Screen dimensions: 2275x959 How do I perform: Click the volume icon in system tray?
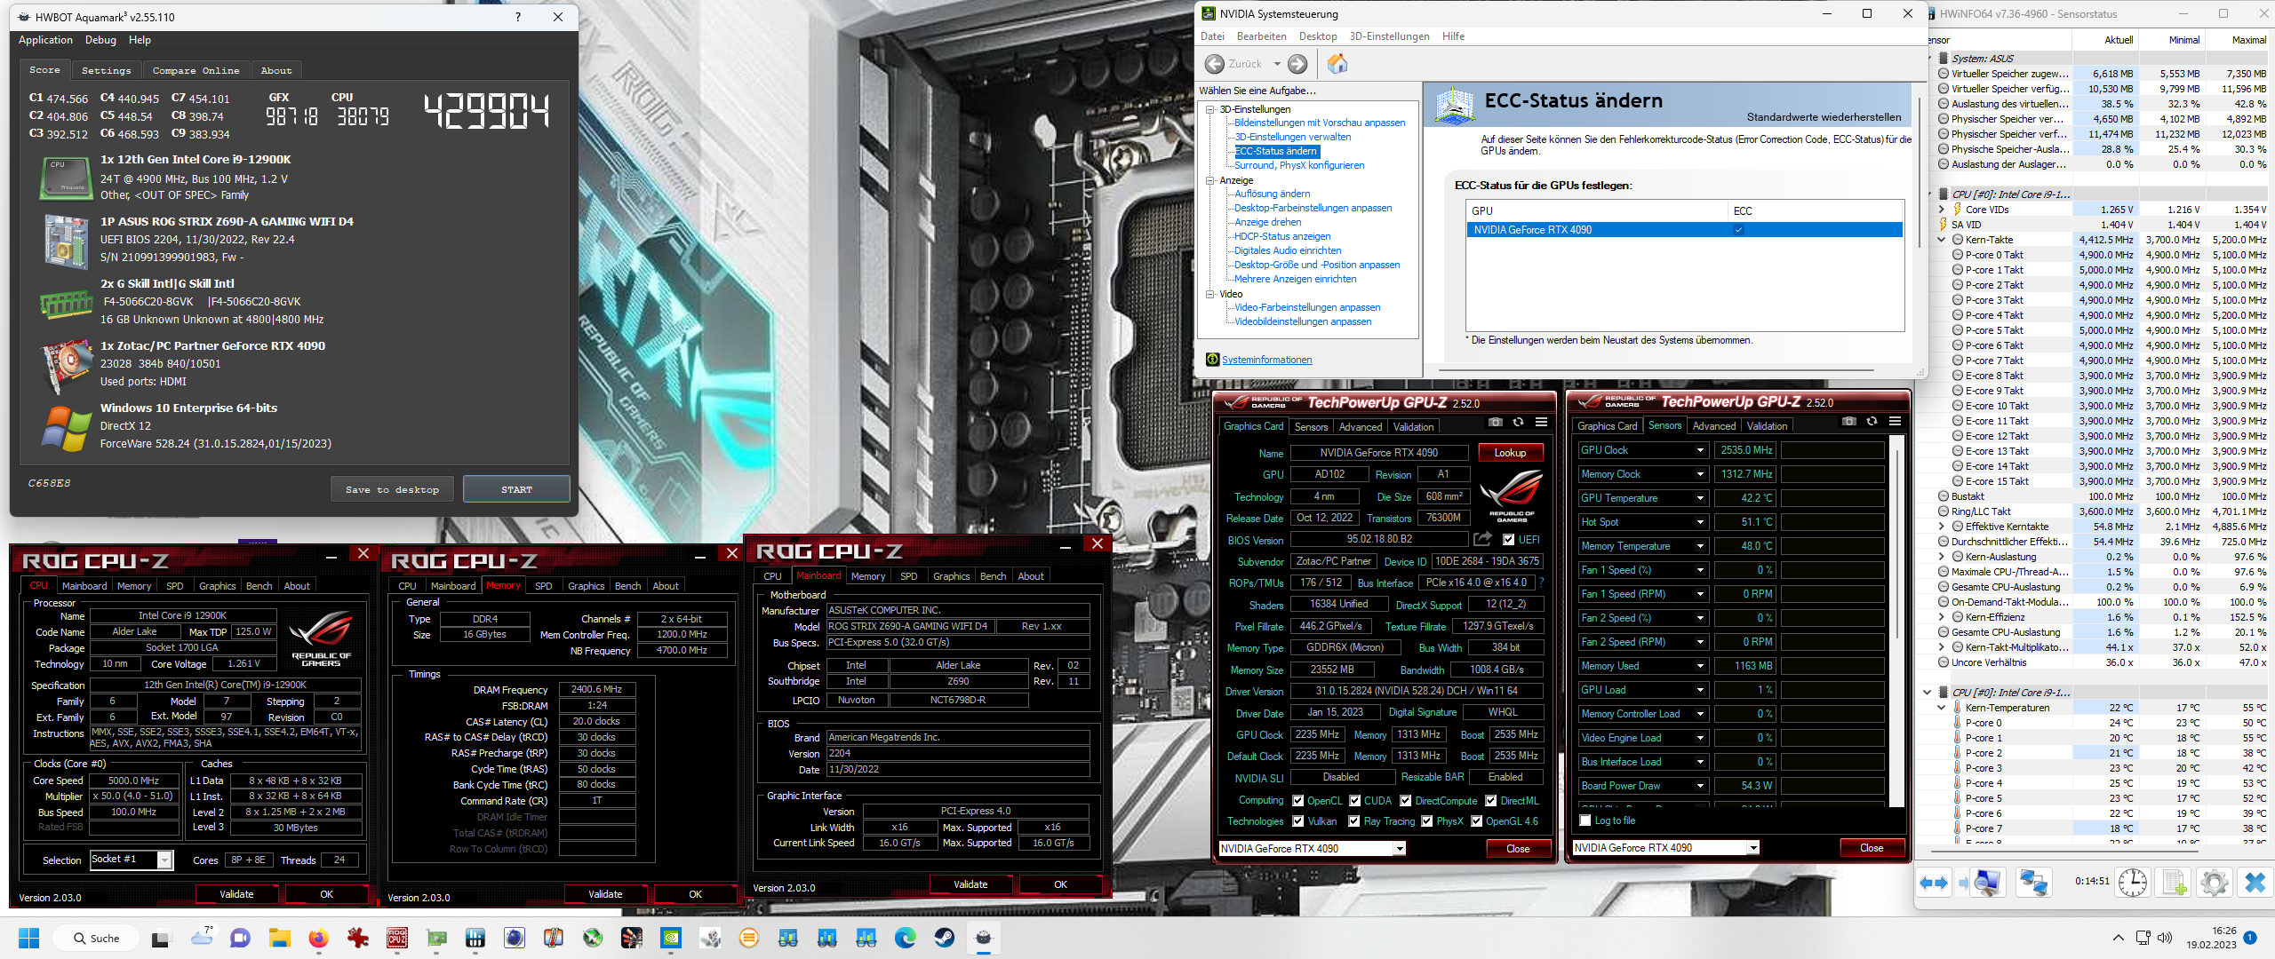[2164, 938]
